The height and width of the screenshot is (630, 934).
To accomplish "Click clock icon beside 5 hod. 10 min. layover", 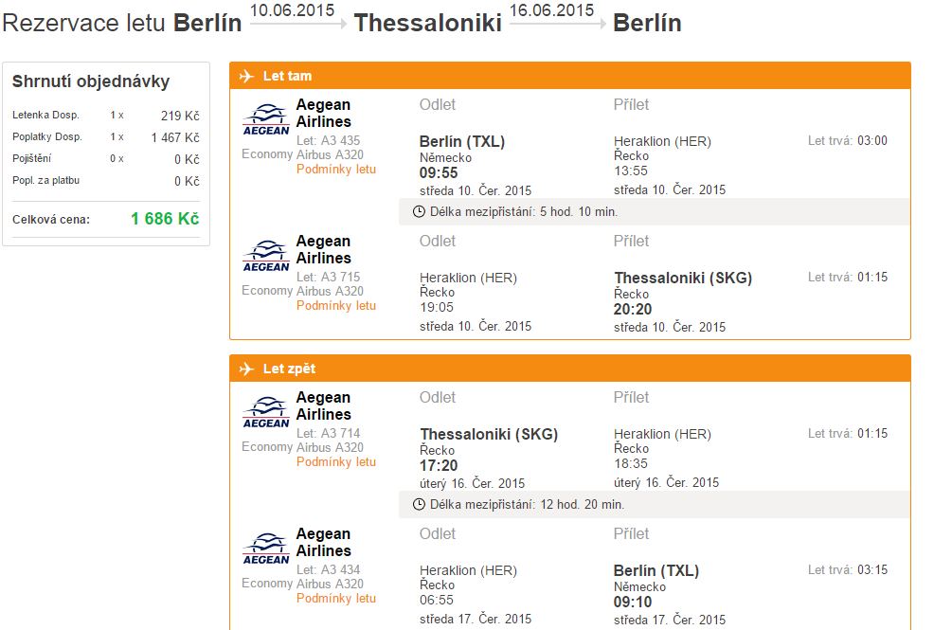I will (419, 211).
